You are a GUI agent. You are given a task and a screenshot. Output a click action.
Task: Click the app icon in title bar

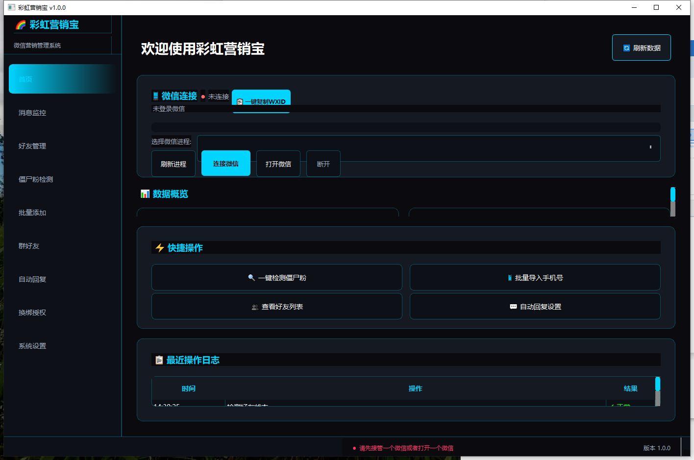(x=12, y=7)
